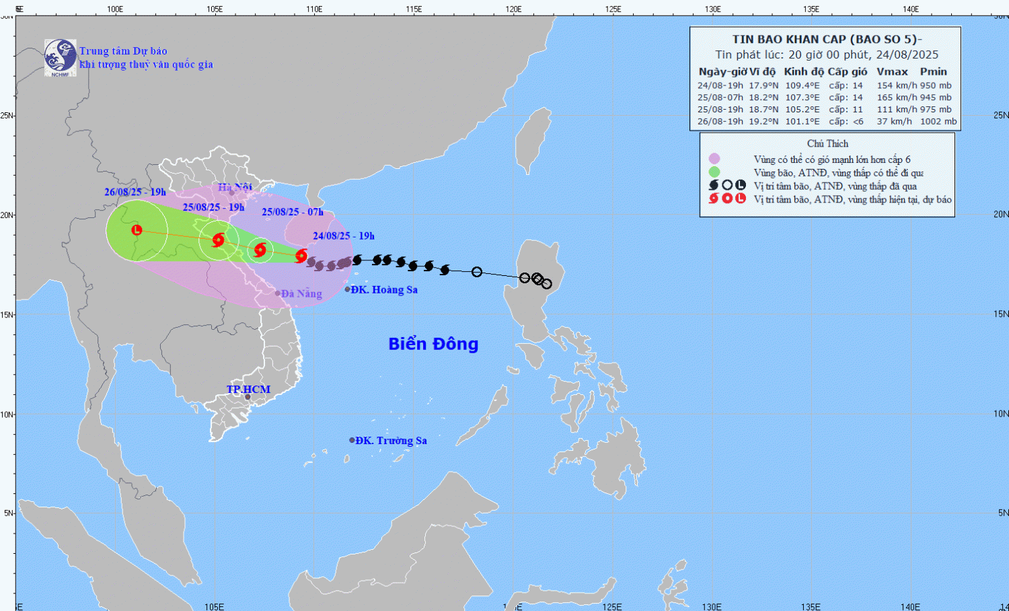1009x611 pixels.
Task: Click the Biển Đông sea label
Action: click(433, 344)
